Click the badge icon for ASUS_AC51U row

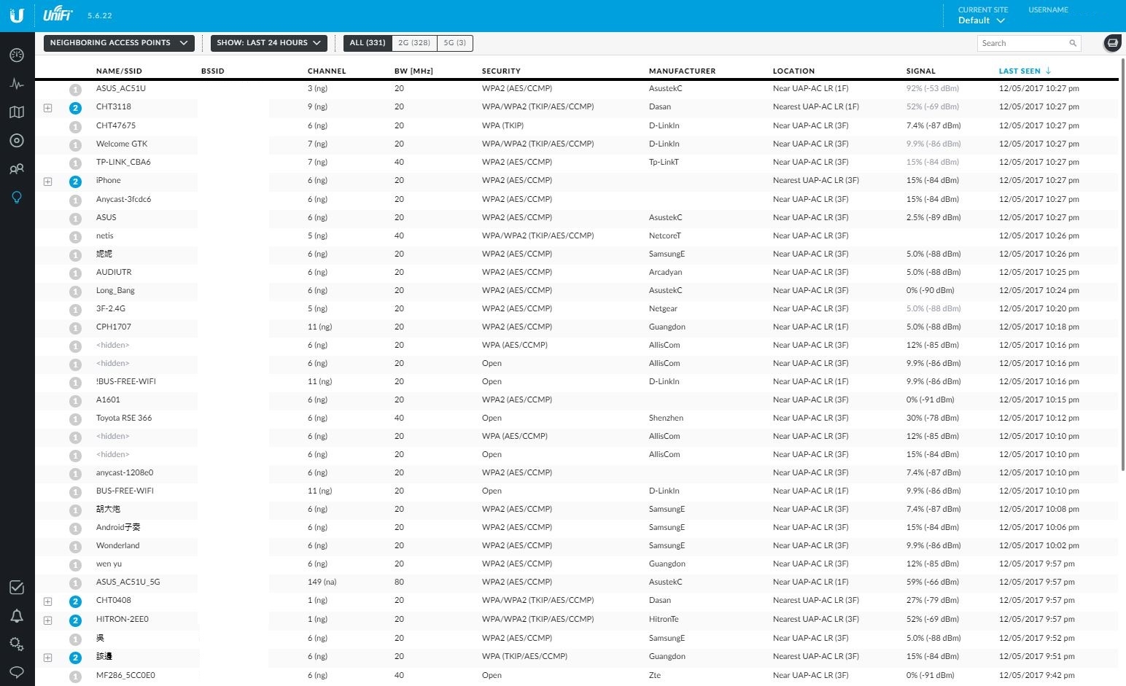point(75,90)
